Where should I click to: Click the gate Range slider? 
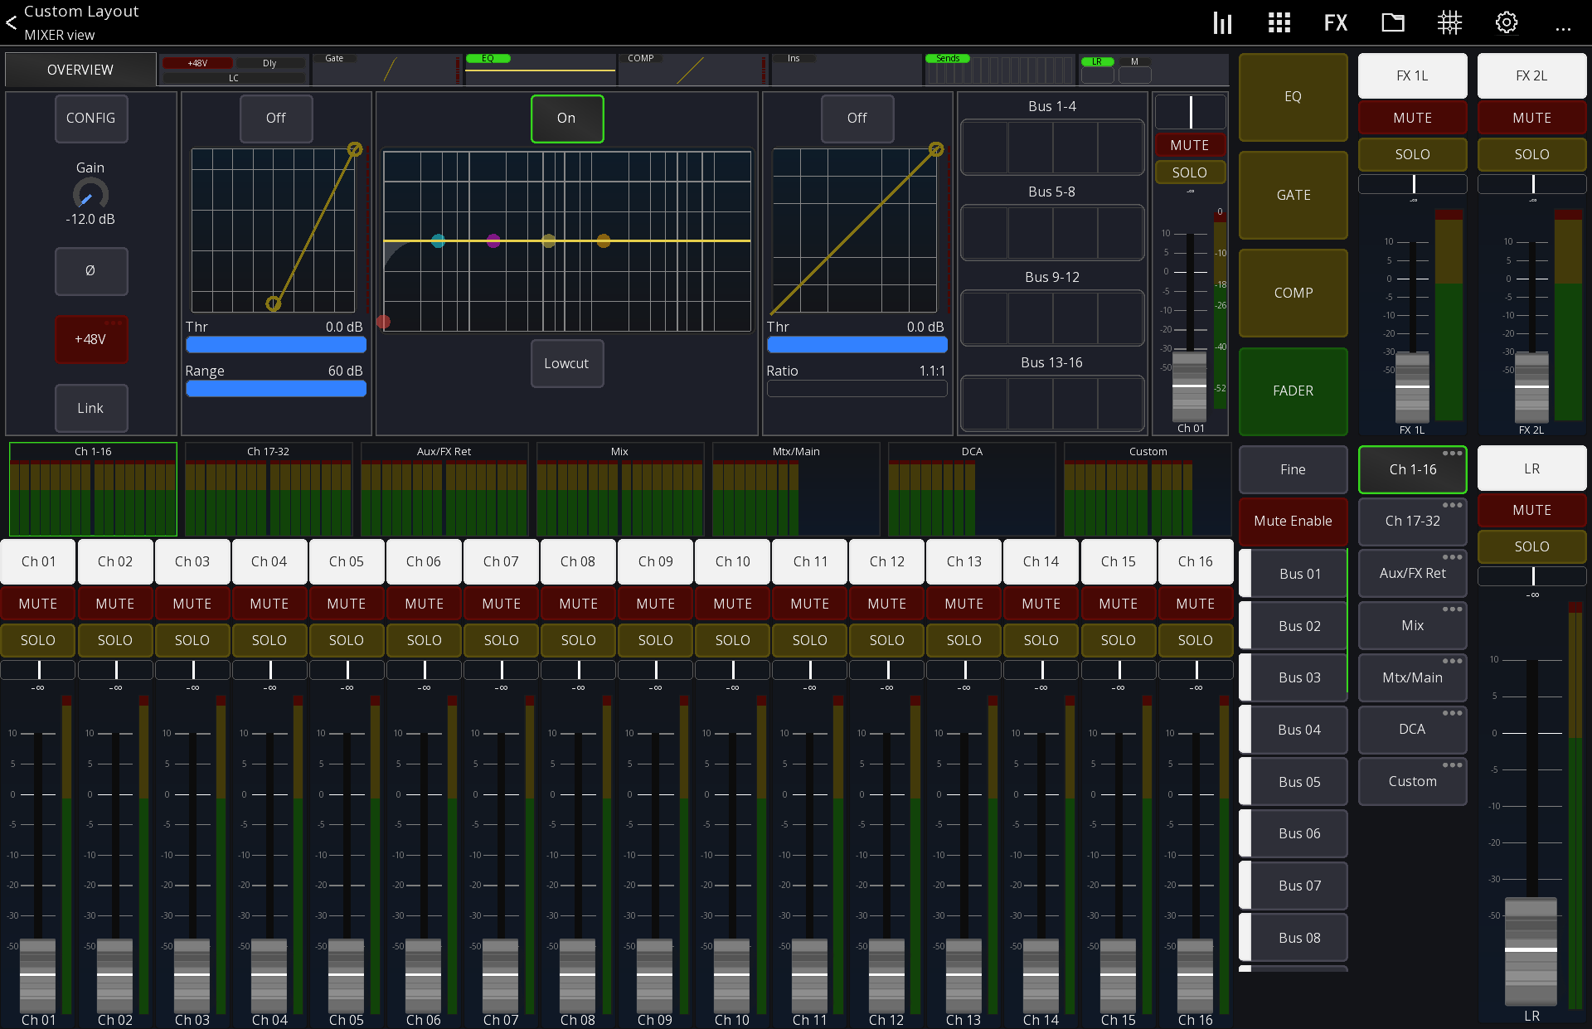coord(276,389)
